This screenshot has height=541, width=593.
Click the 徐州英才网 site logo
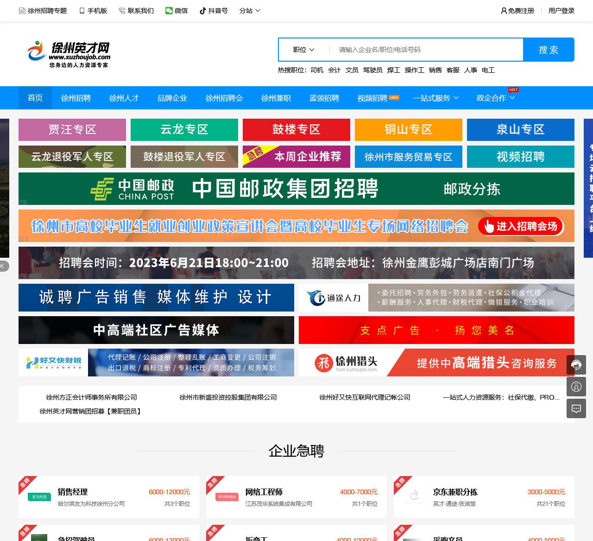click(69, 55)
